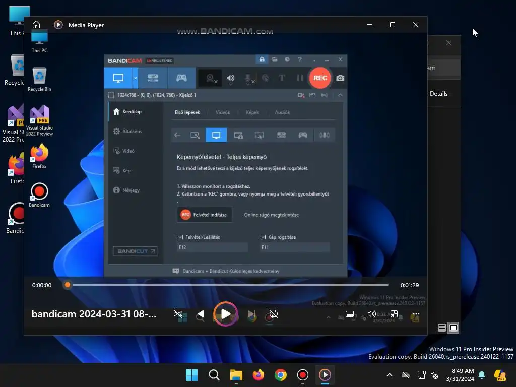Go to Media Player home
Image resolution: width=516 pixels, height=387 pixels.
click(x=36, y=25)
